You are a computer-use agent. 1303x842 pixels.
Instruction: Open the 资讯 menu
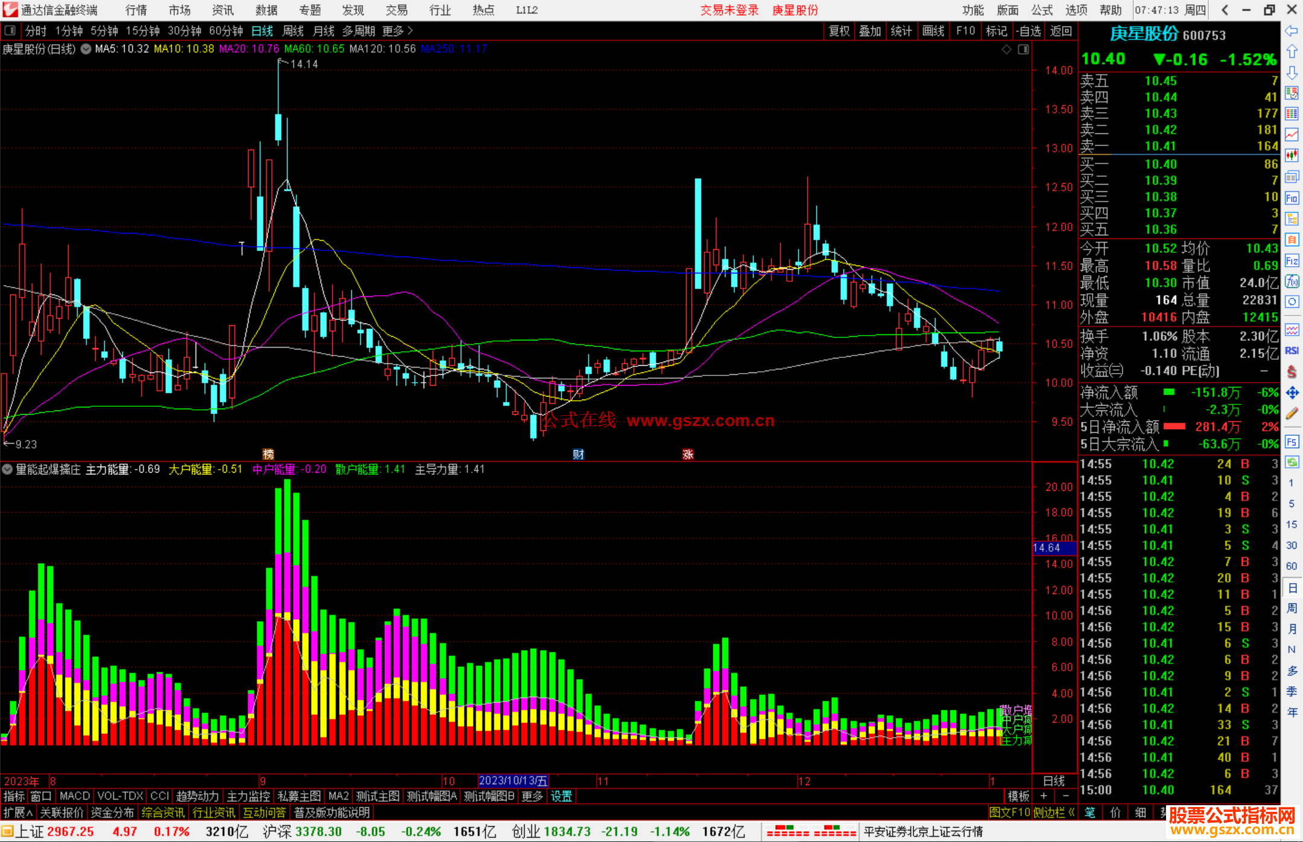[x=223, y=10]
